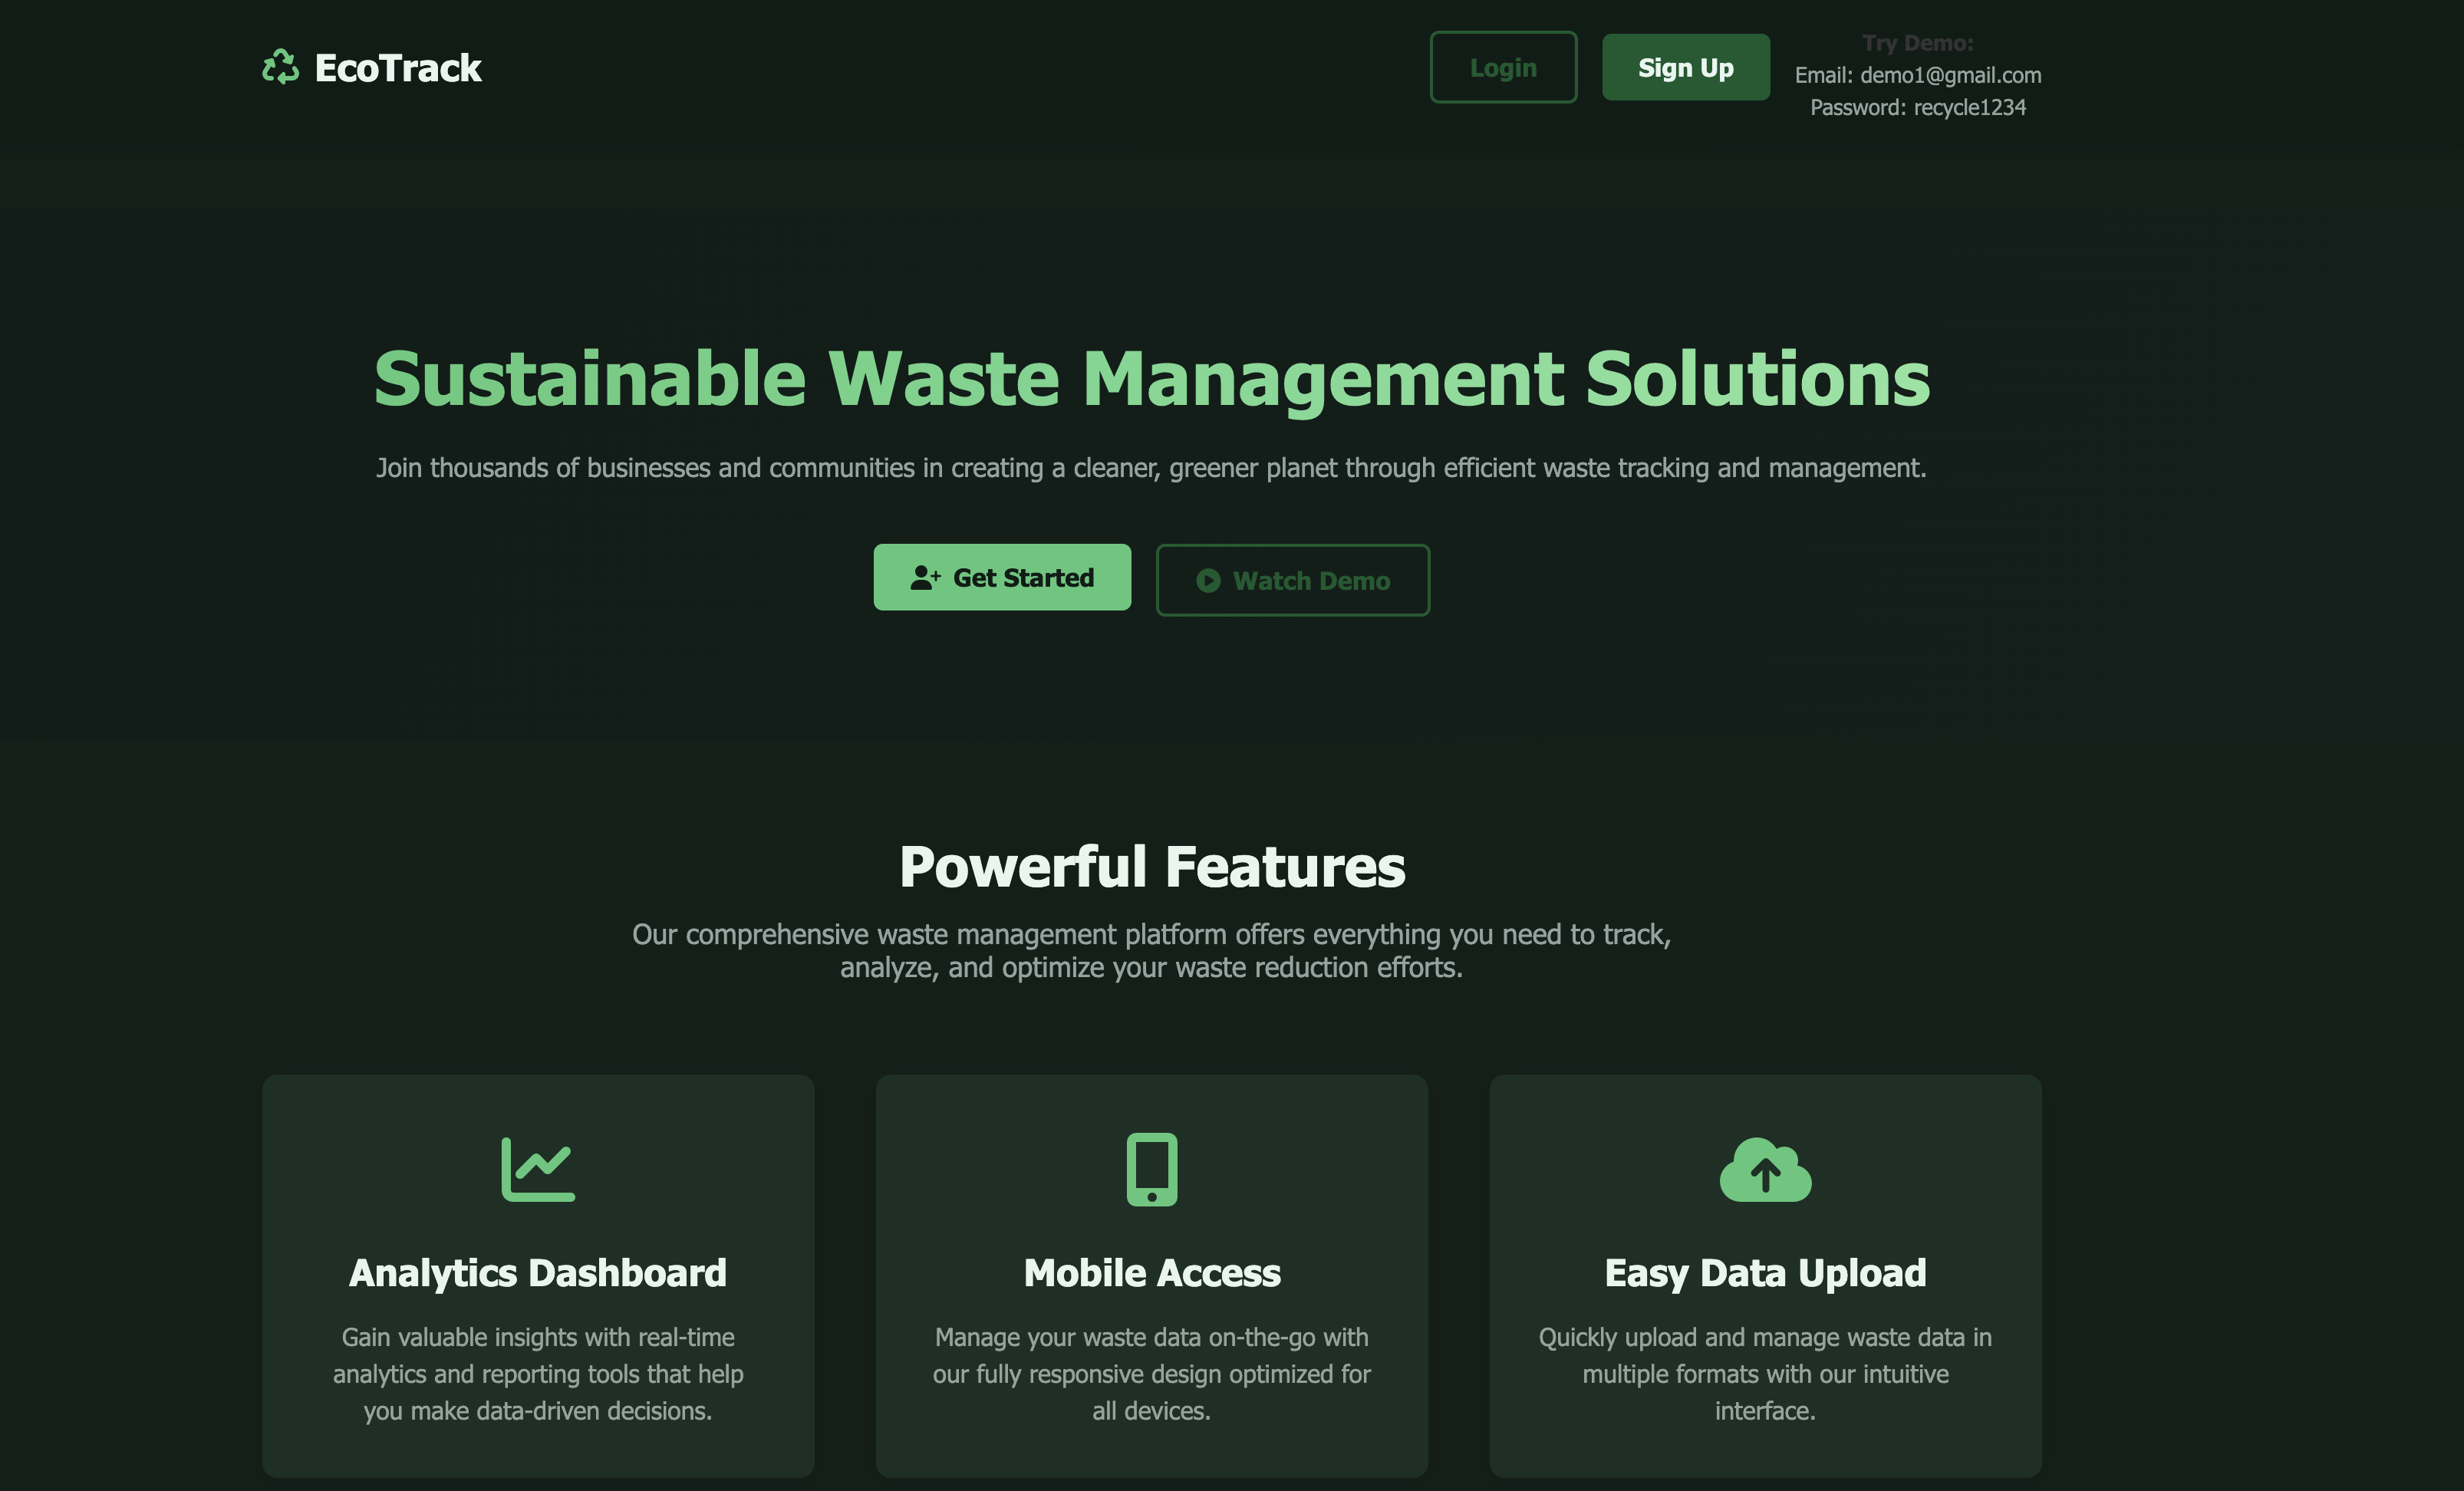This screenshot has height=1491, width=2464.
Task: Click the Powerful Features section heading
Action: pos(1152,866)
